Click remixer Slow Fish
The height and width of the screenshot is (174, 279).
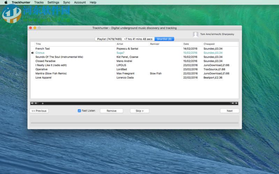coord(156,73)
